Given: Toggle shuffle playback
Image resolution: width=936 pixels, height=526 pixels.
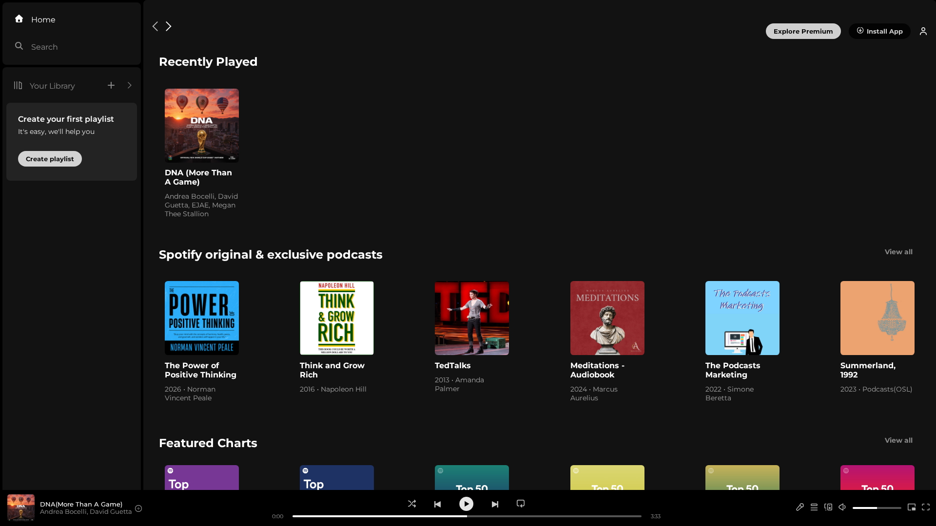Looking at the screenshot, I should pos(412,504).
